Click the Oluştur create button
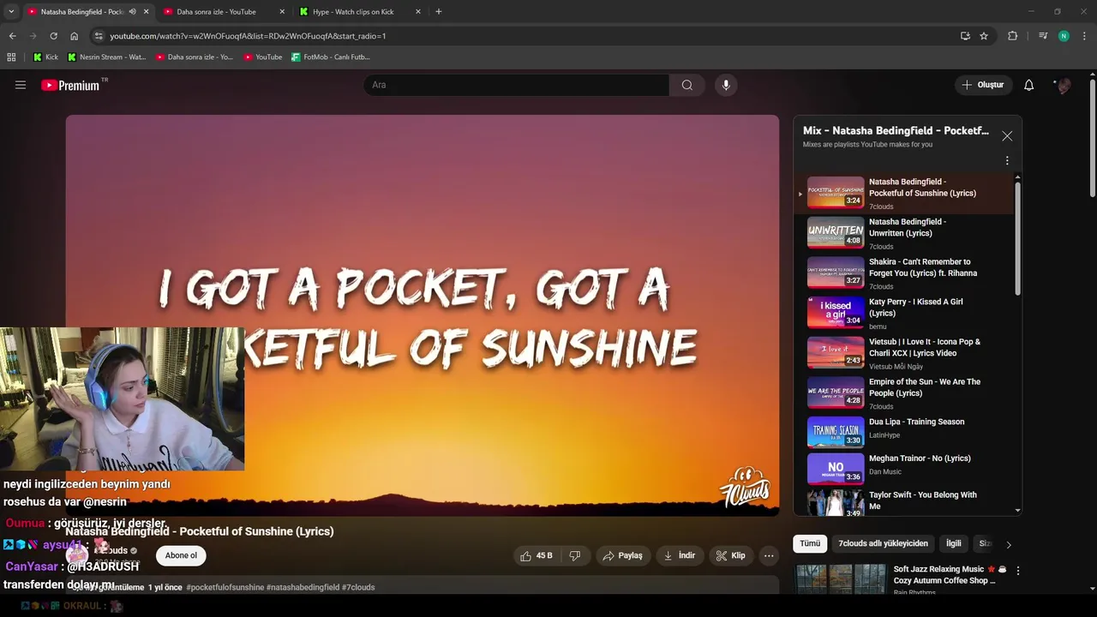 (x=983, y=85)
